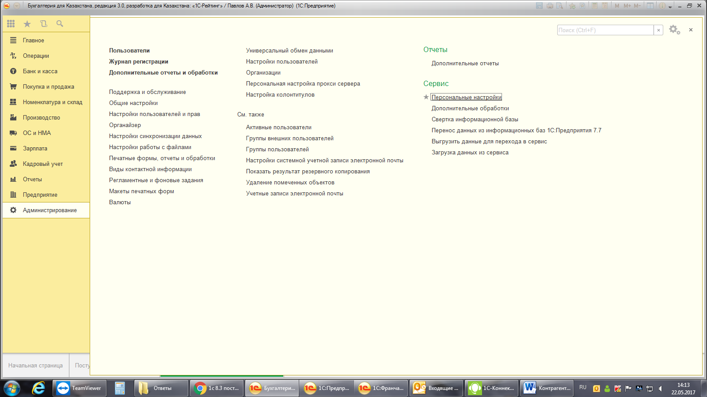
Task: Click the Print icon in title bar
Action: coord(550,6)
